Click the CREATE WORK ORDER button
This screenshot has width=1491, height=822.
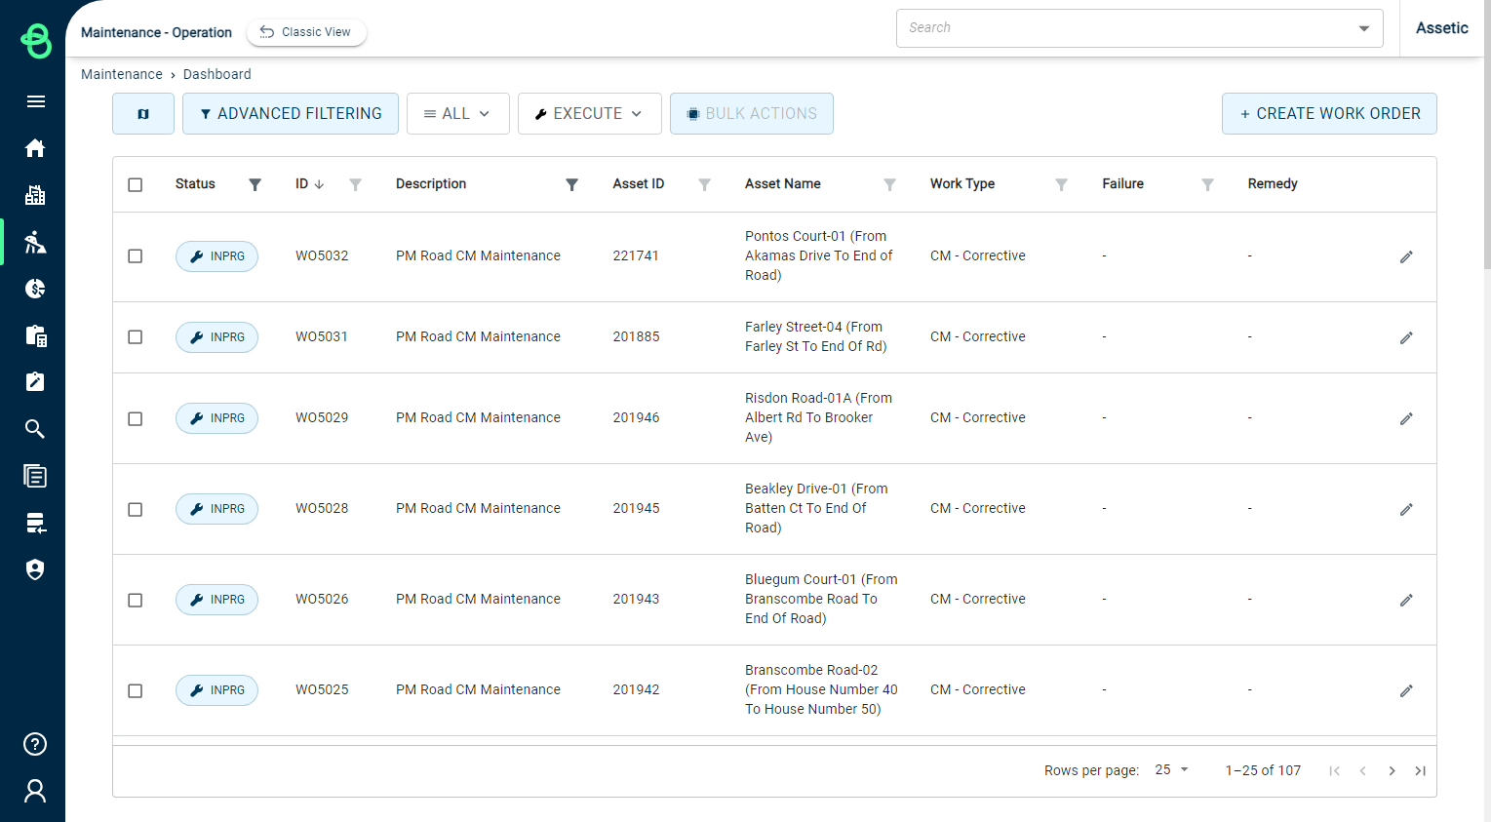[1329, 113]
